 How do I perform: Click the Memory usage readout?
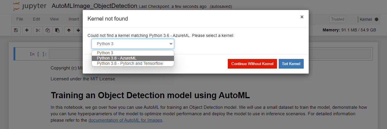coord(349,30)
